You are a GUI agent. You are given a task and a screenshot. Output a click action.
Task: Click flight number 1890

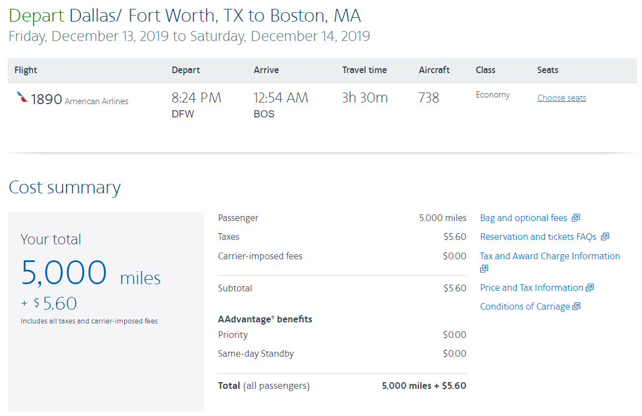click(46, 99)
